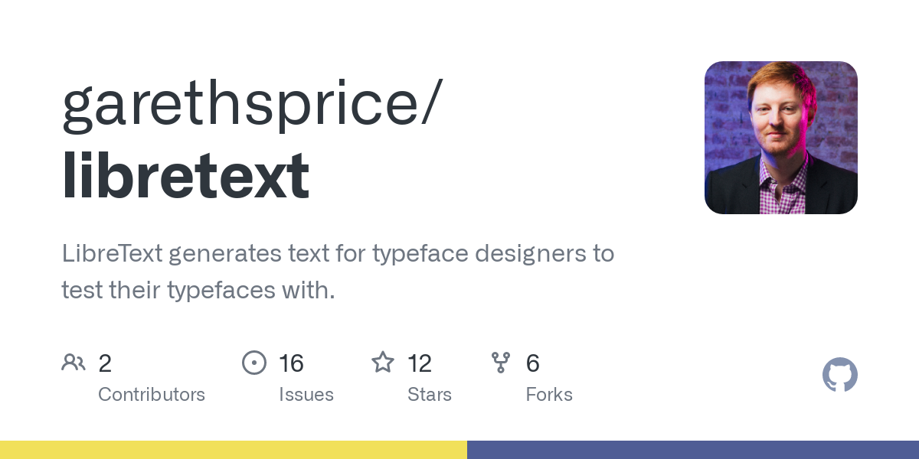
Task: Open the libretext repository title
Action: tap(186, 176)
